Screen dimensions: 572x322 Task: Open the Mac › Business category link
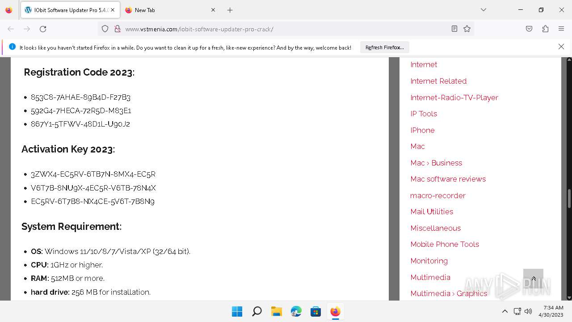(436, 163)
